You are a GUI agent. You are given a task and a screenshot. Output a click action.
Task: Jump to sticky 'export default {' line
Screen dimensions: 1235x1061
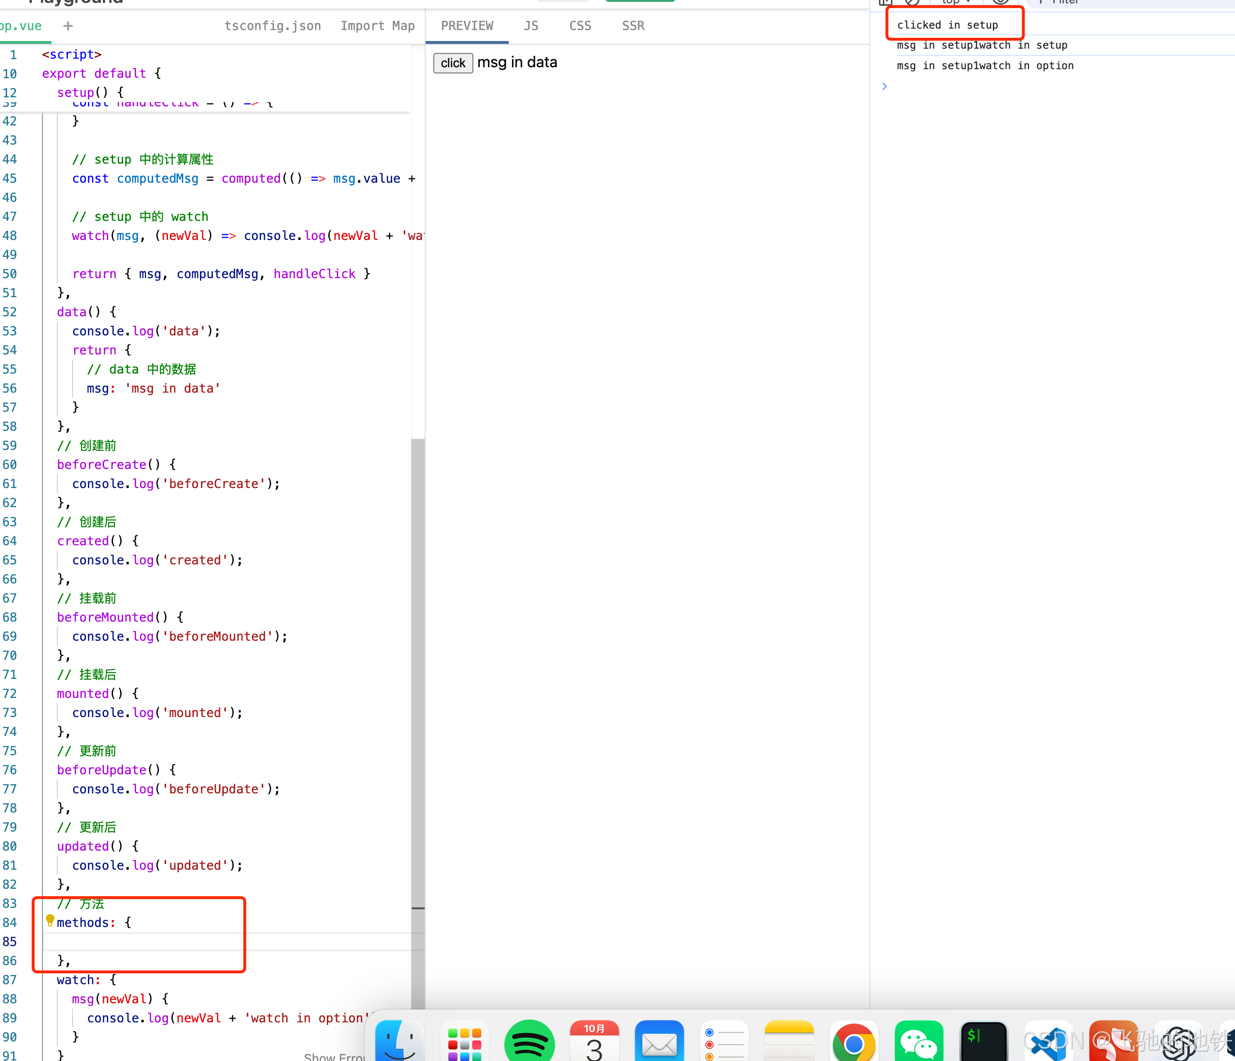coord(101,73)
